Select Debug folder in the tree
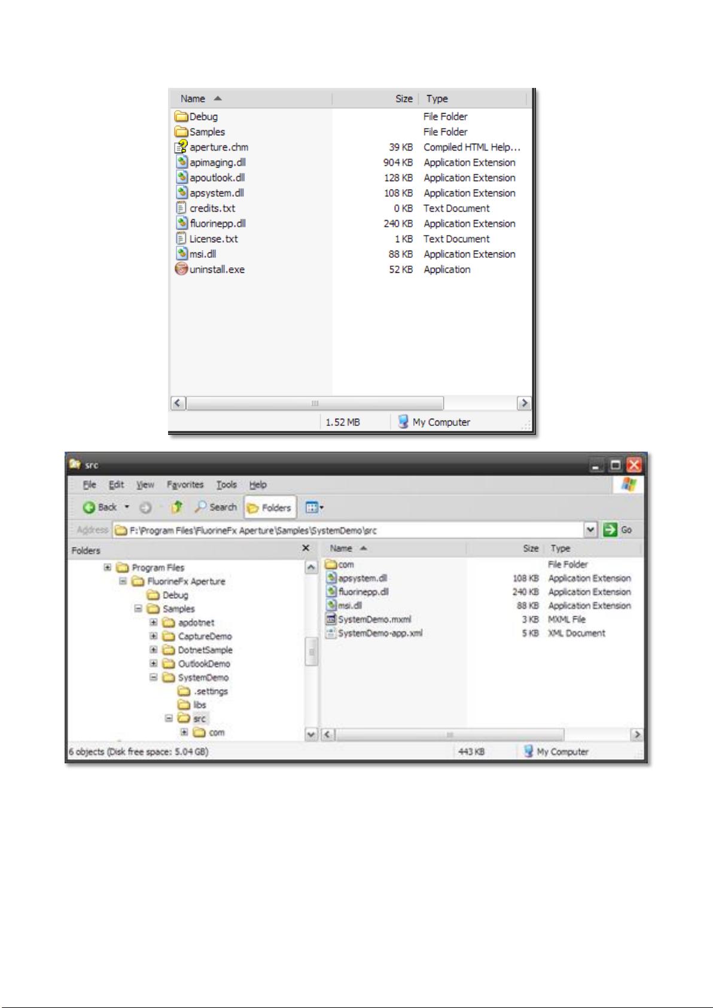Image resolution: width=713 pixels, height=1008 pixels. (x=167, y=595)
